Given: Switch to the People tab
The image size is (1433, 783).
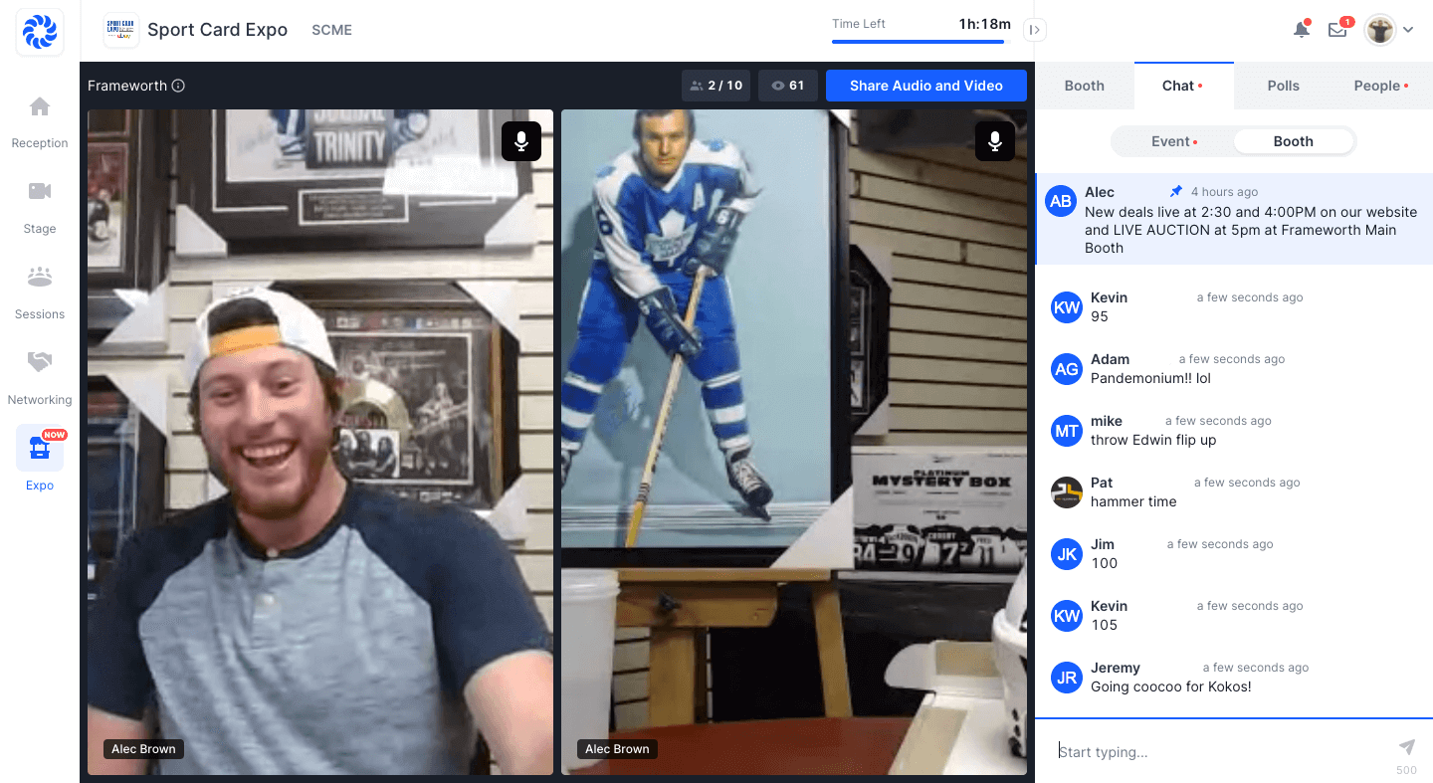Looking at the screenshot, I should click(1379, 86).
